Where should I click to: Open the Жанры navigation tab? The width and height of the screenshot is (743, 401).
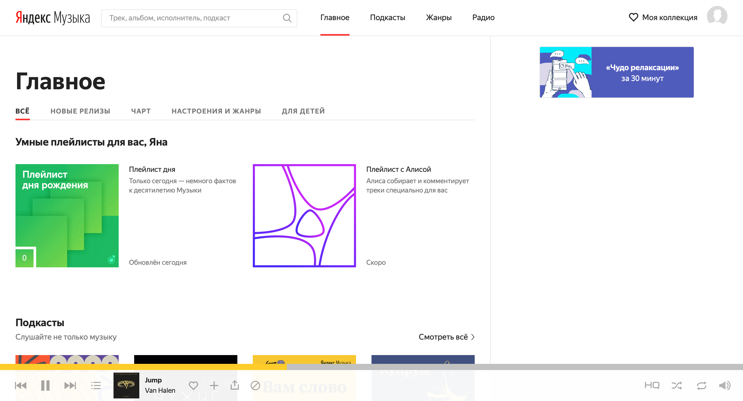pyautogui.click(x=438, y=18)
